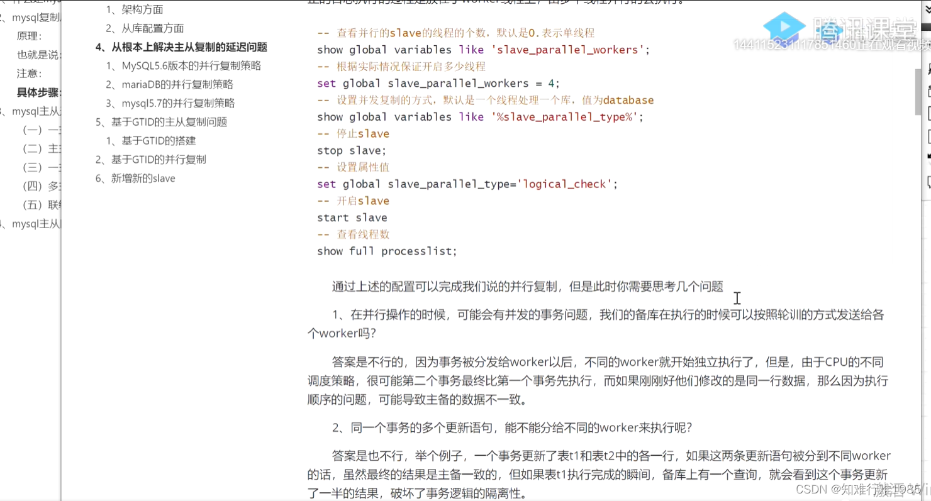Image resolution: width=931 pixels, height=501 pixels.
Task: Open the 2、从库配置方面 section
Action: tap(143, 28)
